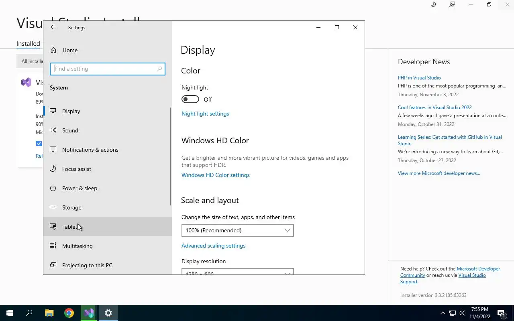Click the volume tray icon
The image size is (514, 321).
click(x=462, y=313)
